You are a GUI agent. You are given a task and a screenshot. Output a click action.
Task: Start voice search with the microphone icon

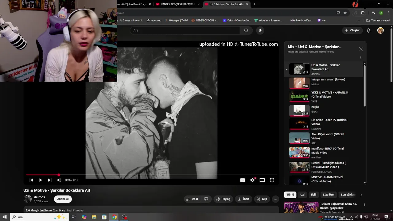[x=260, y=30]
